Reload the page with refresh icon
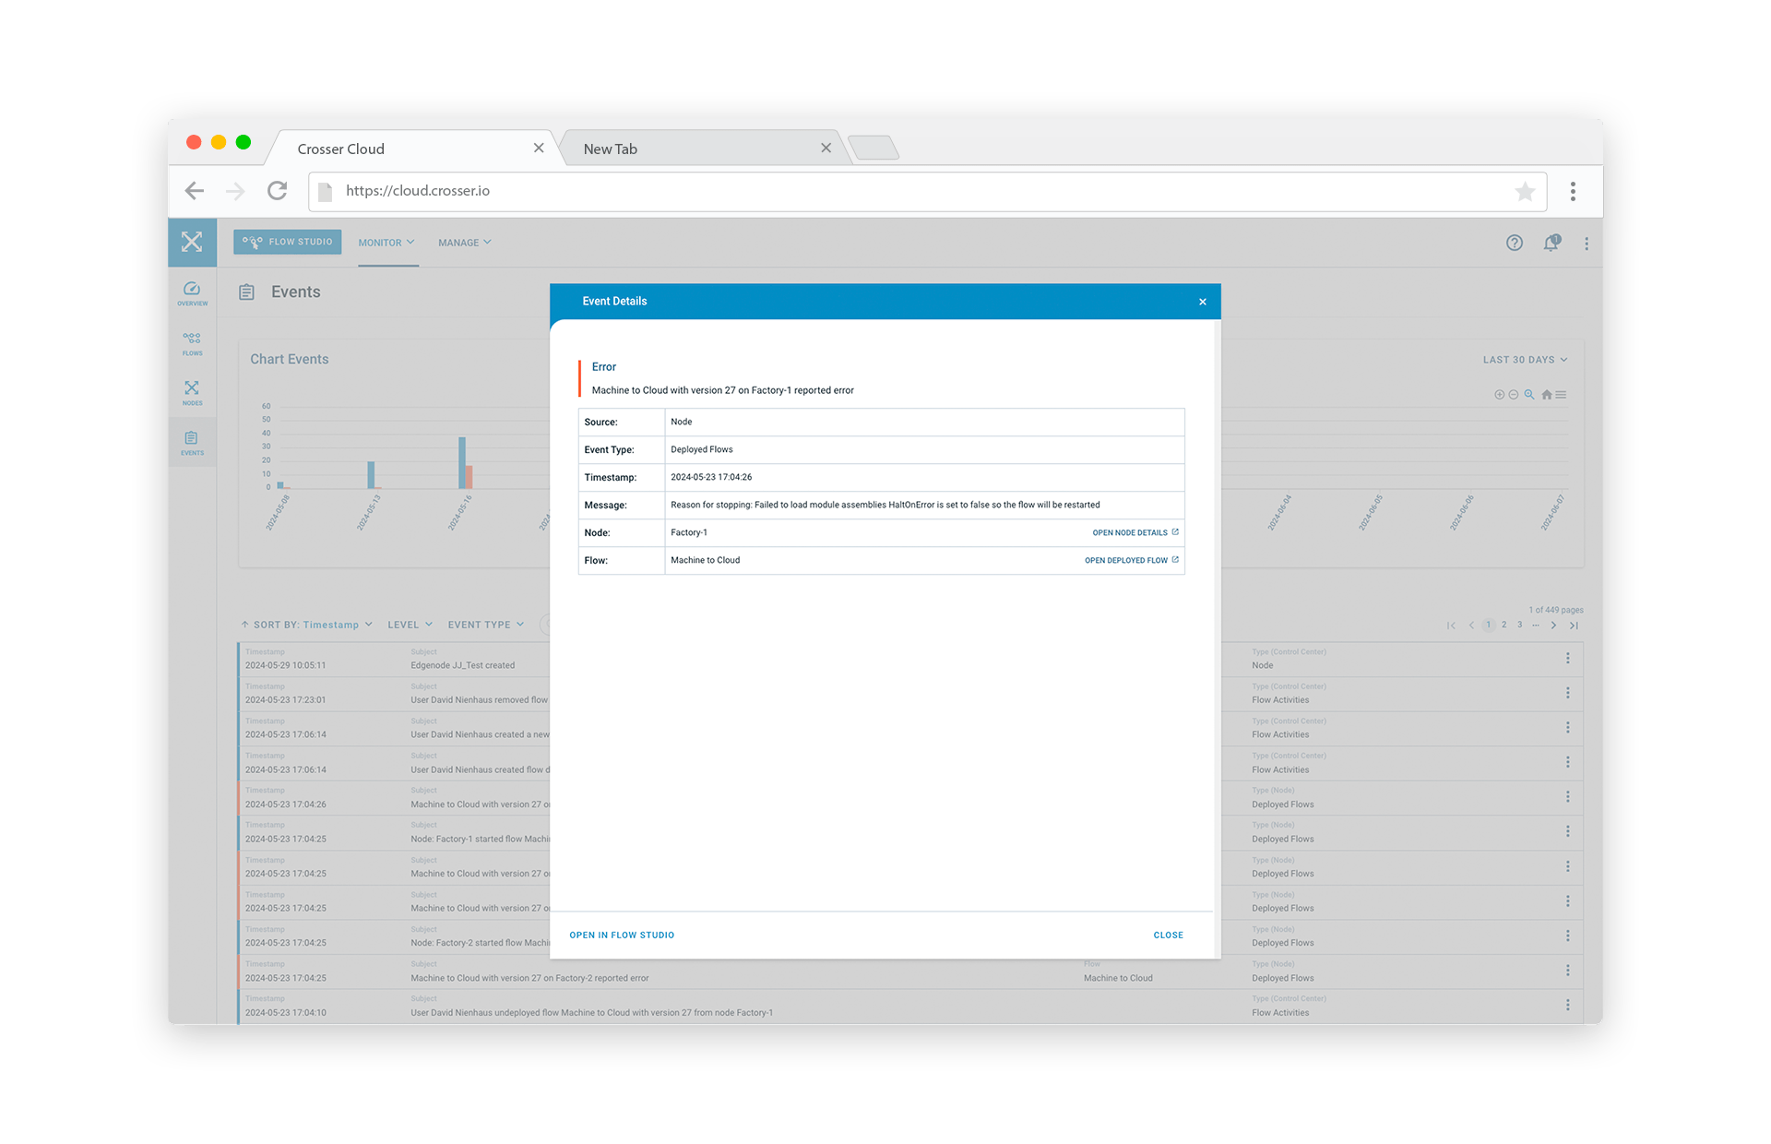This screenshot has height=1144, width=1771. (277, 191)
